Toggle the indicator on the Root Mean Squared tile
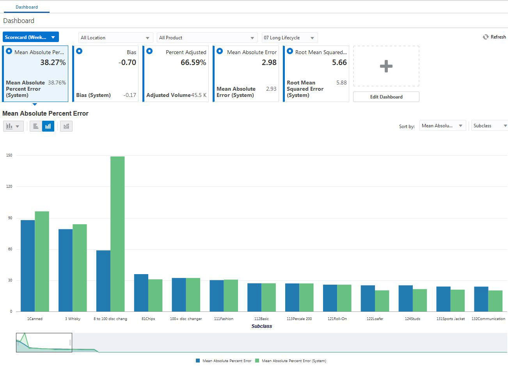 click(290, 51)
